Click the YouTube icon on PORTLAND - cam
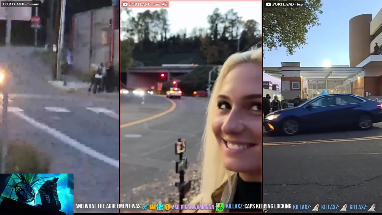 (125, 4)
